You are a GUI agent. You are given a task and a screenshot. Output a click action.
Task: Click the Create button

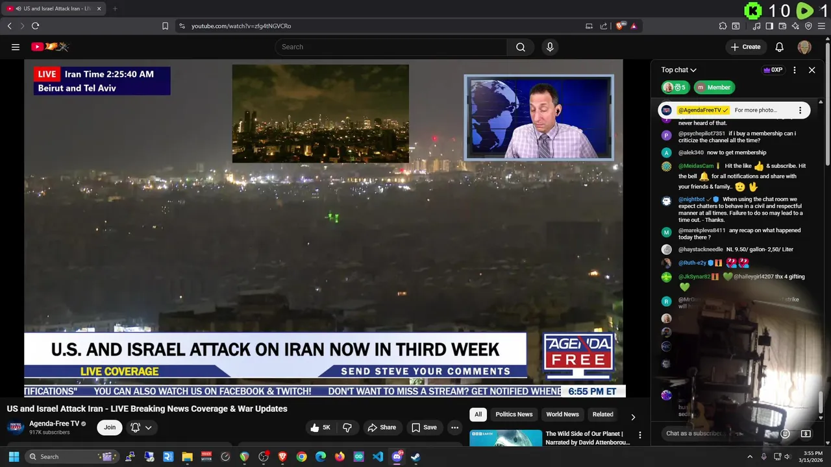(x=745, y=47)
